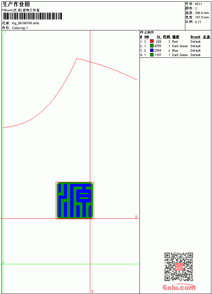Click the 颜色 count value 3
Viewport: 212px width, 294px height.
coord(196,9)
